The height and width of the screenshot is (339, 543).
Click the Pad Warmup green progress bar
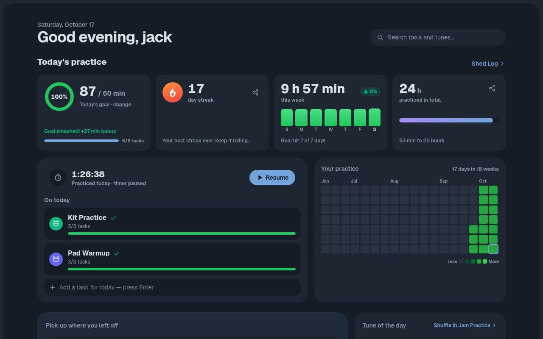tap(182, 269)
